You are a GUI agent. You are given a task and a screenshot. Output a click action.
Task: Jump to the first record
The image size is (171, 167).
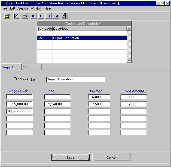tap(33, 16)
